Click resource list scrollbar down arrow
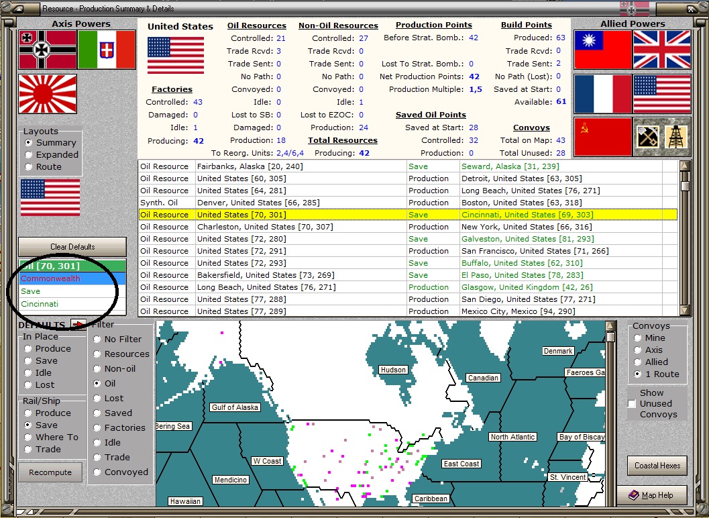 pyautogui.click(x=685, y=311)
